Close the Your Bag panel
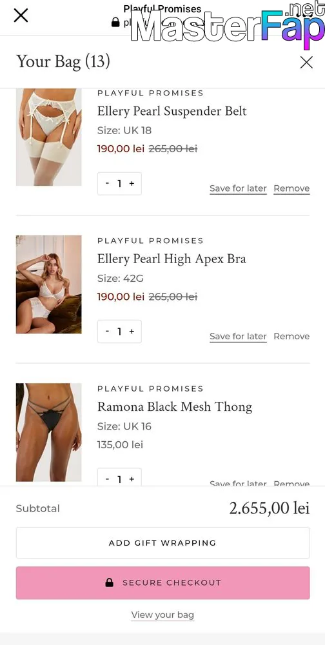325x645 pixels. (306, 63)
